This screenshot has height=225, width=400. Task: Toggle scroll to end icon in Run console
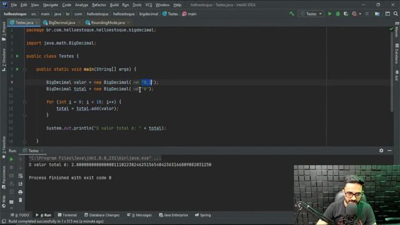[21, 184]
